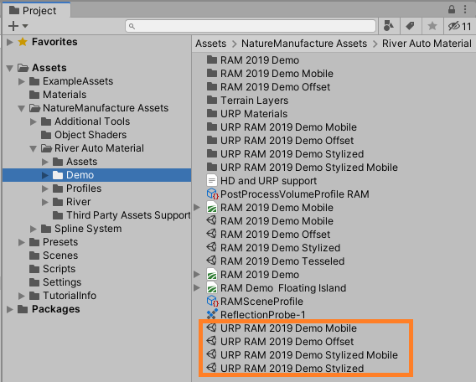Select RAM 2019 Demo Tesseled scene icon
This screenshot has height=382, width=476.
click(211, 261)
